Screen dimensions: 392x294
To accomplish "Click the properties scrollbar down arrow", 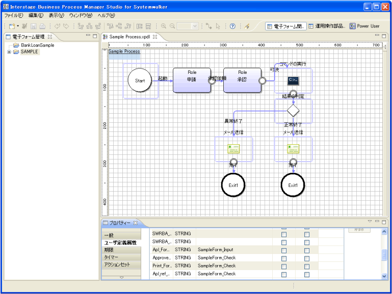I will (x=384, y=276).
